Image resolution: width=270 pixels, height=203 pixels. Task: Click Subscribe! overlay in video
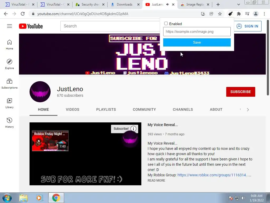point(121,129)
